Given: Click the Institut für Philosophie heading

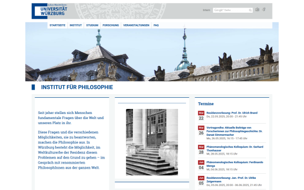Looking at the screenshot, I should [77, 87].
